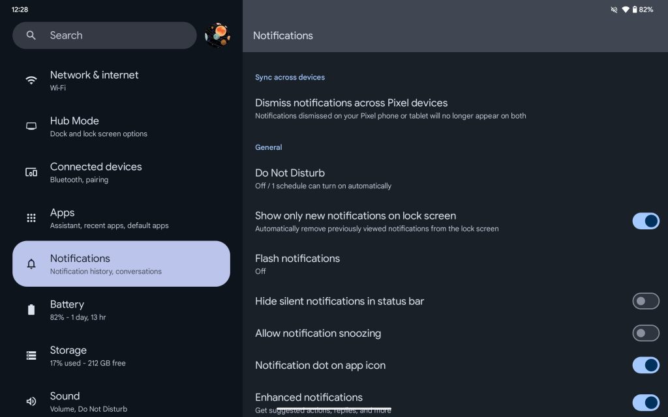Select the Connected devices icon

coord(31,172)
